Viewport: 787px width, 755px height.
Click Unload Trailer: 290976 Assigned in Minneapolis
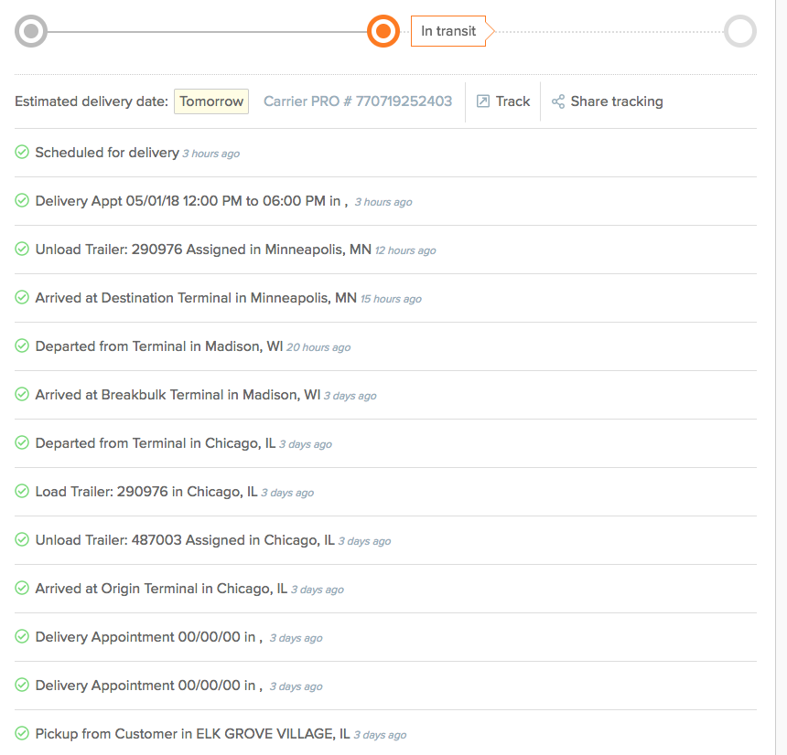[x=203, y=250]
